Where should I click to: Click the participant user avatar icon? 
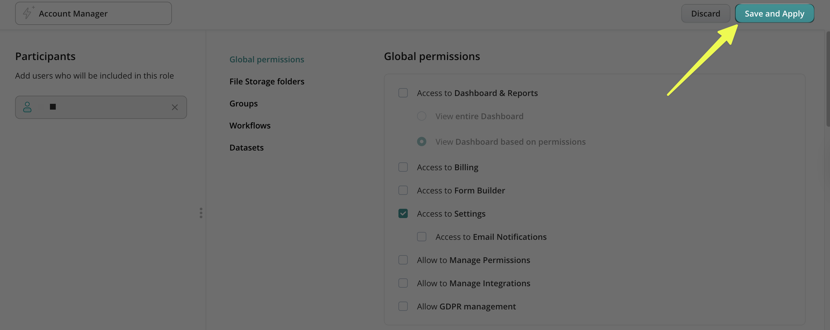pos(27,107)
